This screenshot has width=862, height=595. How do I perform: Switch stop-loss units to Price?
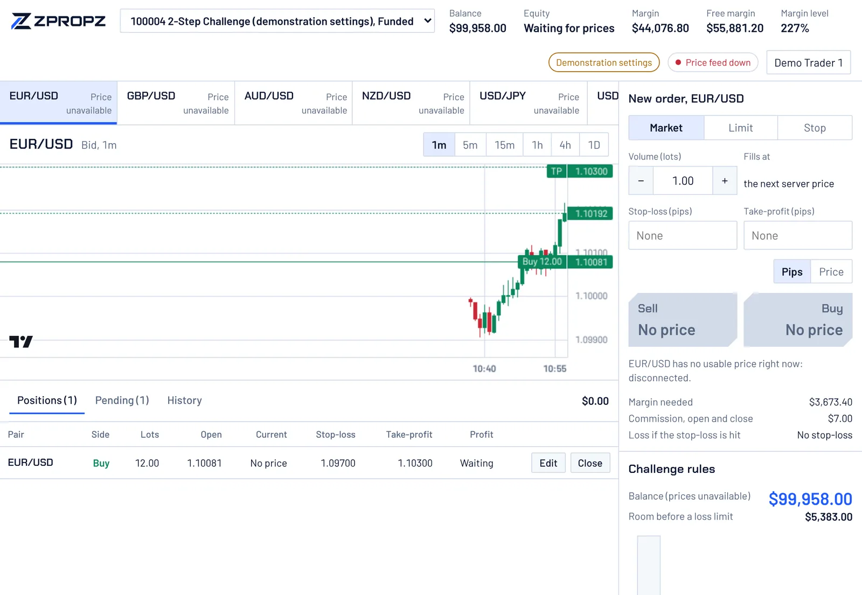click(831, 272)
